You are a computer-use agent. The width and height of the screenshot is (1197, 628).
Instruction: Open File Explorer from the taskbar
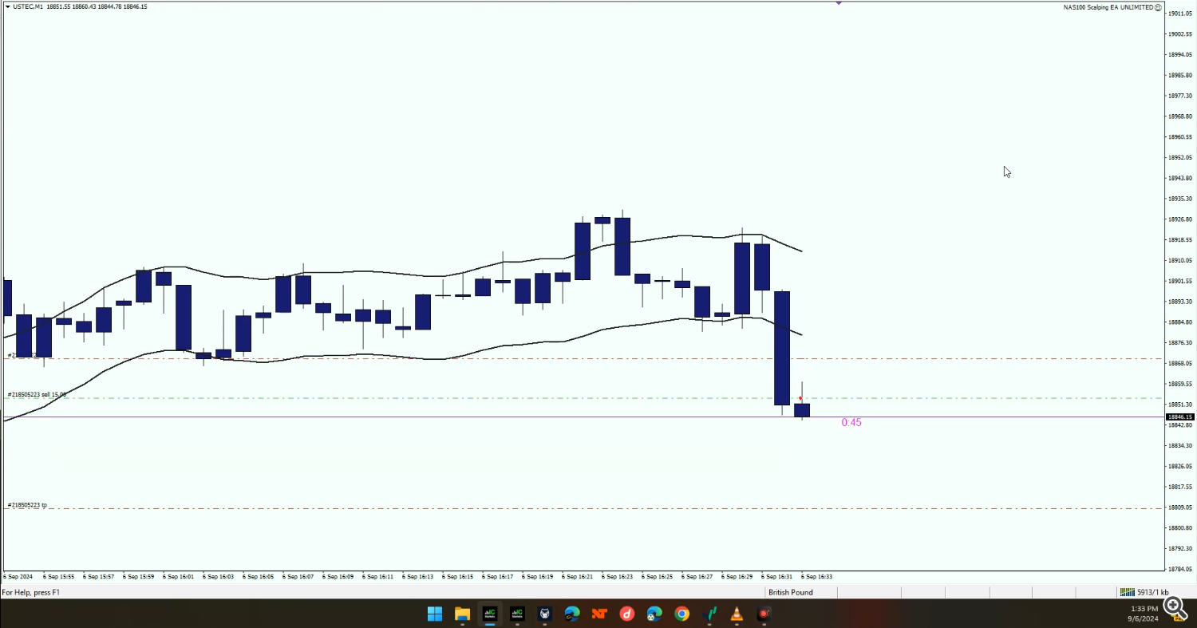[x=462, y=614]
